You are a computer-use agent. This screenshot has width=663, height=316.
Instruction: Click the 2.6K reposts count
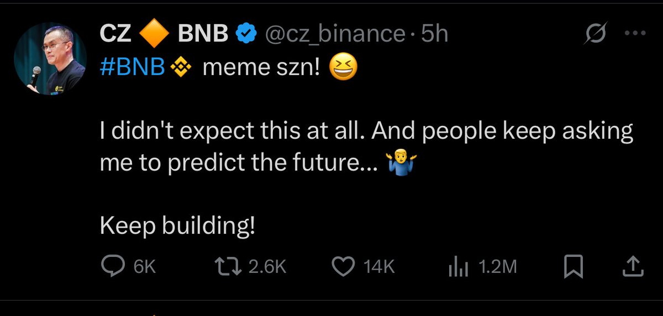point(266,267)
